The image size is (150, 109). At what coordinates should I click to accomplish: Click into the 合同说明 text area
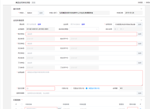click(84, 78)
